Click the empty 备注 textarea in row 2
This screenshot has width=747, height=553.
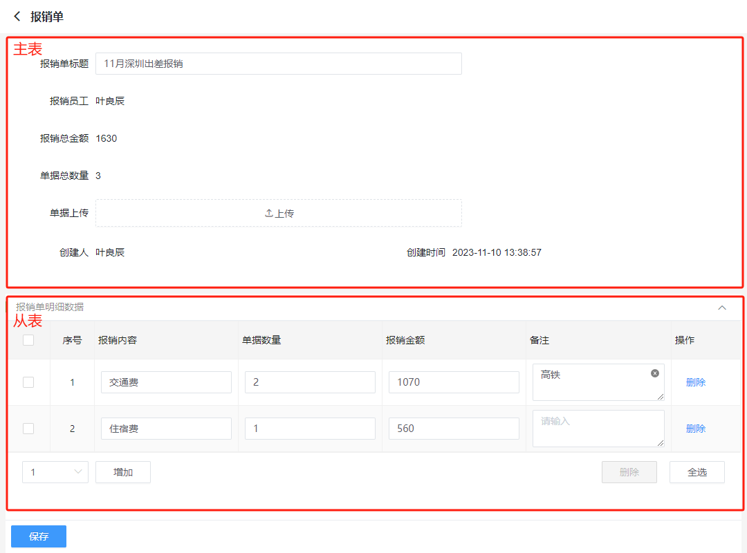coord(598,429)
